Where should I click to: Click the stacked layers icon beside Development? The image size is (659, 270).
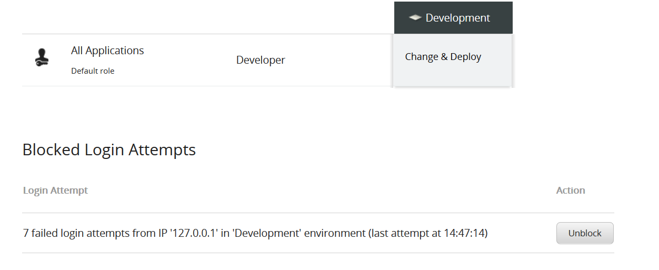coord(415,18)
